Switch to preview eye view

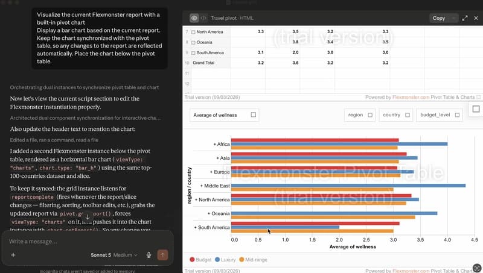194,18
